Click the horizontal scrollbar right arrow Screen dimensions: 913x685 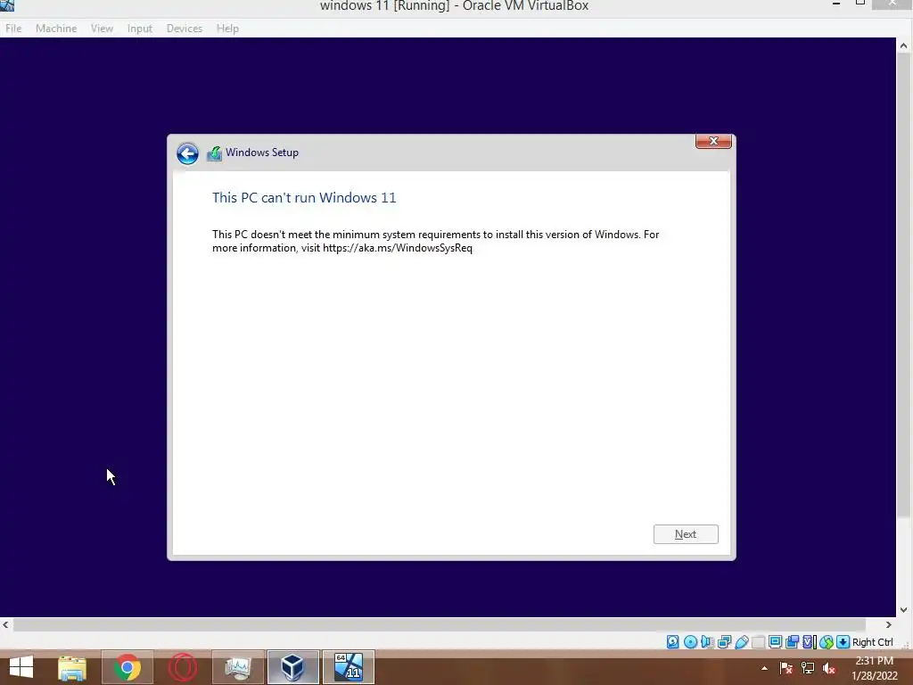click(889, 624)
